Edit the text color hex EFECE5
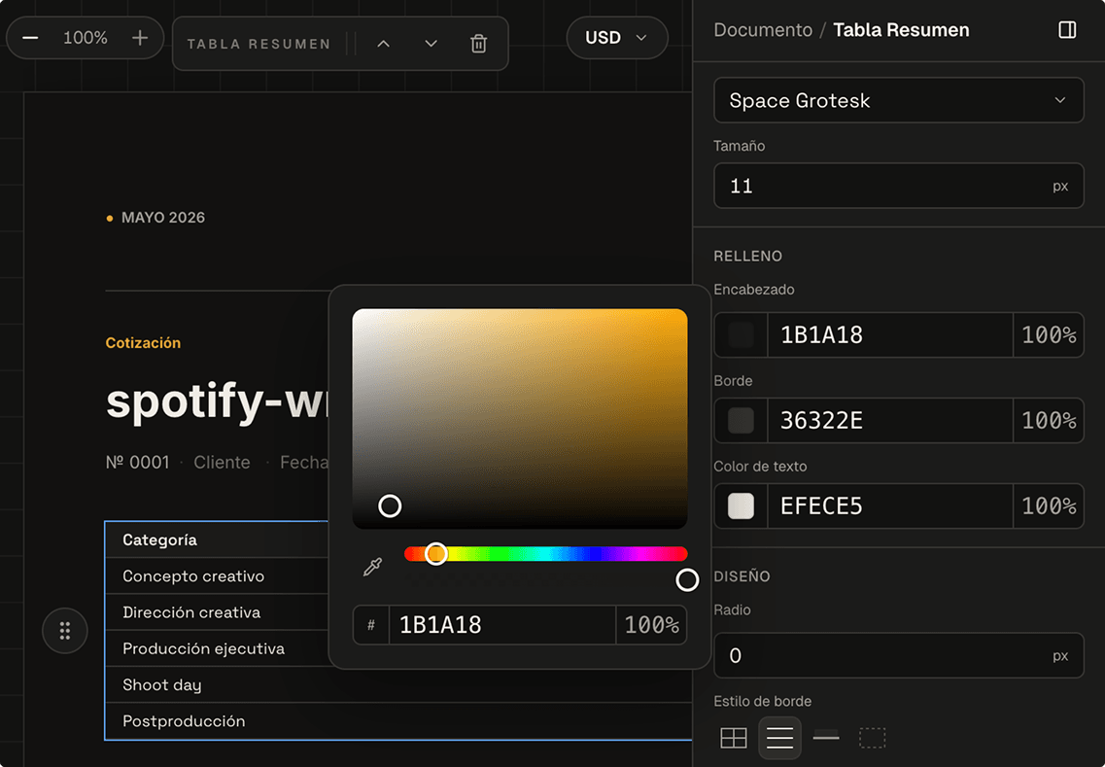The image size is (1105, 767). pyautogui.click(x=889, y=506)
